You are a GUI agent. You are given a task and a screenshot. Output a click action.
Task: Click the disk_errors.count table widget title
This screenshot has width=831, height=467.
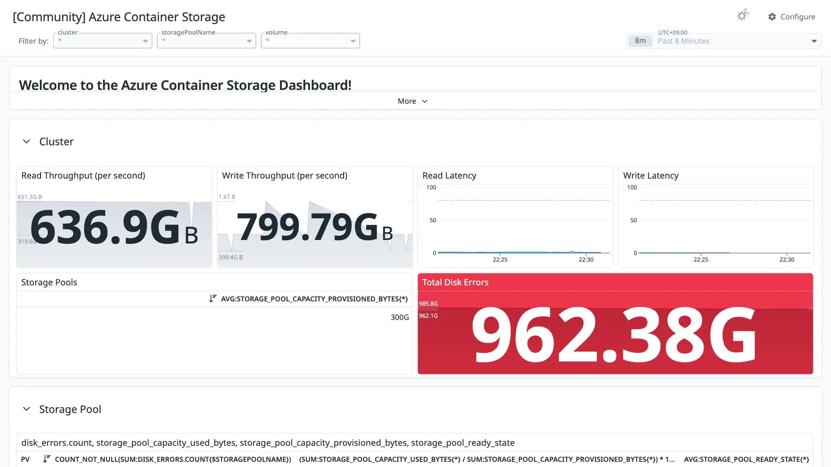click(268, 443)
